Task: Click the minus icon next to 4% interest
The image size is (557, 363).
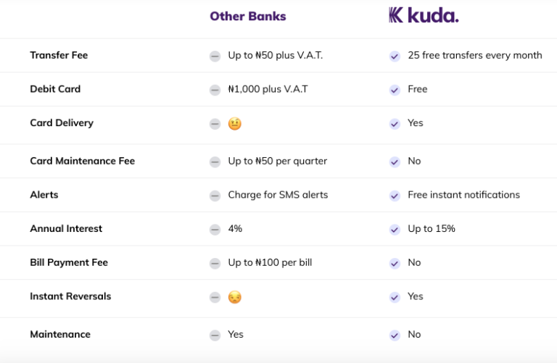Action: (215, 230)
